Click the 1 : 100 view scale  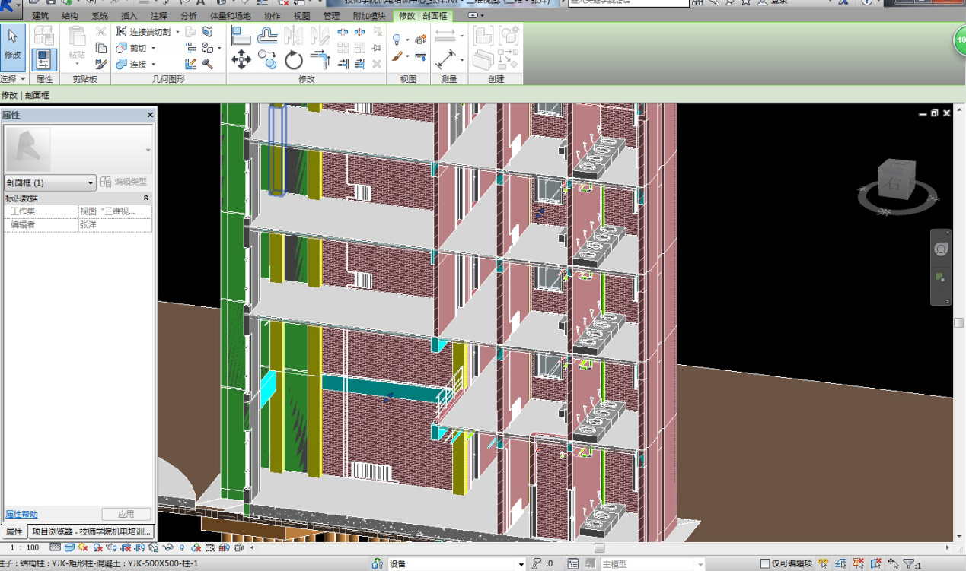click(24, 547)
